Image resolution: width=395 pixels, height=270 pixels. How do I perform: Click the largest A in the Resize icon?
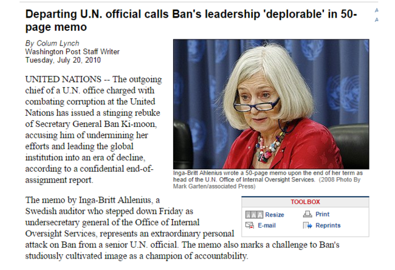[260, 215]
